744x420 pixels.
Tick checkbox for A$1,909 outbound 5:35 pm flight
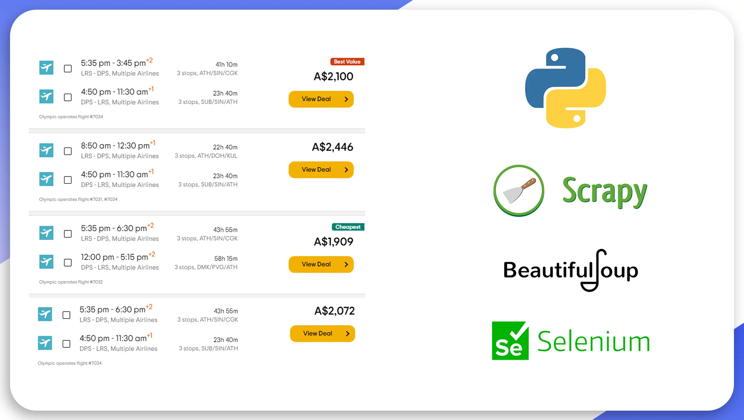68,234
